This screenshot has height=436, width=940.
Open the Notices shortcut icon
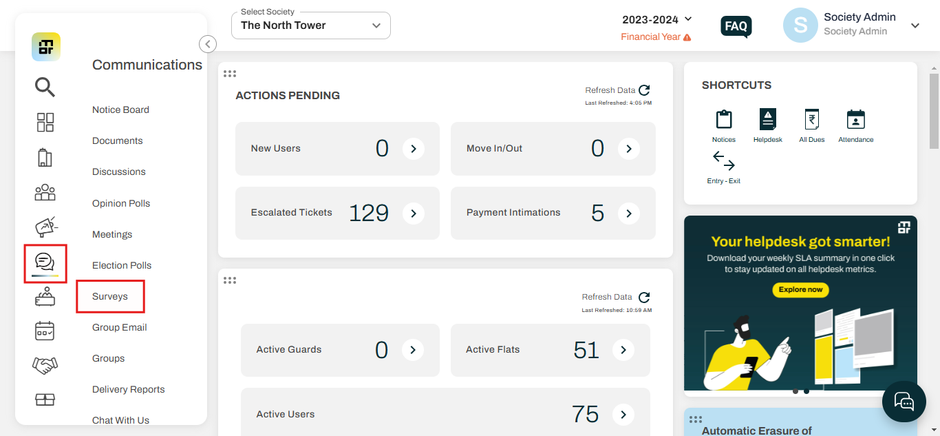[724, 120]
